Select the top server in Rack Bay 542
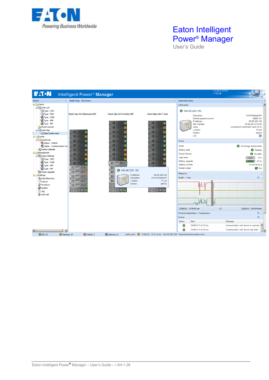This screenshot has width=269, height=380. coord(79,132)
